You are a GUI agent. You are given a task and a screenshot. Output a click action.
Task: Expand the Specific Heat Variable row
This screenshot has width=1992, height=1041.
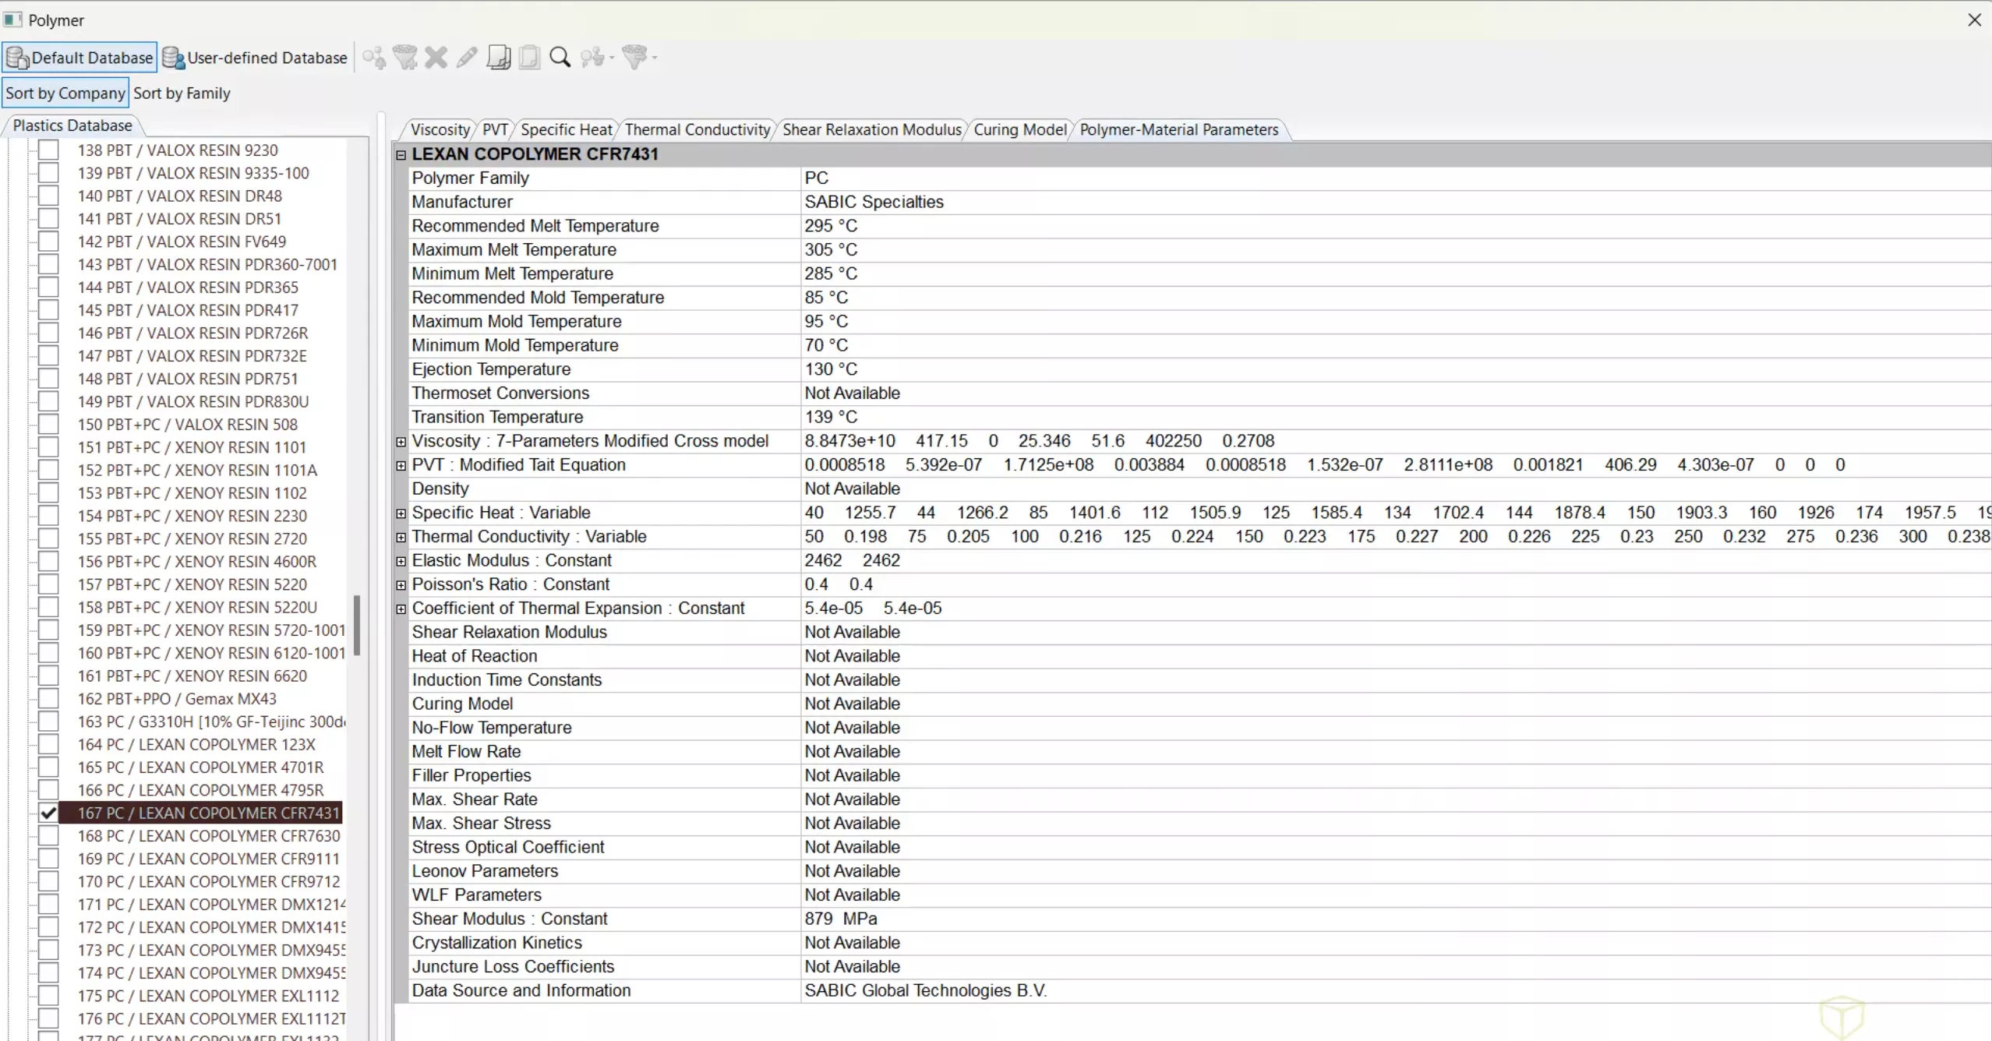[x=401, y=513]
